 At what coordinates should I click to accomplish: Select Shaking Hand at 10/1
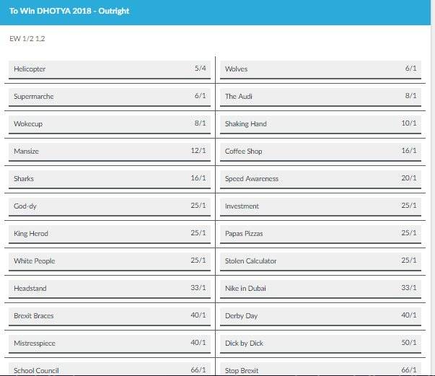pos(321,125)
